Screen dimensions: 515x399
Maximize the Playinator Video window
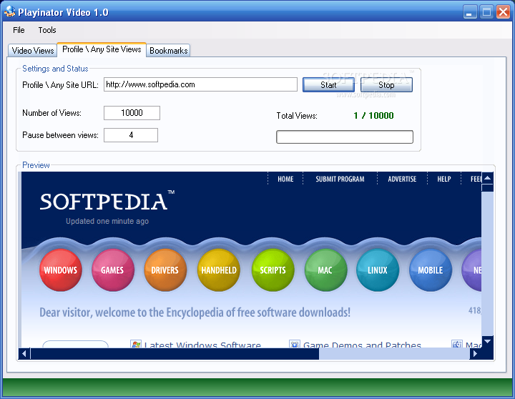point(486,12)
